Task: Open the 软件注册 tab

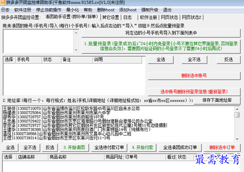Action: [148, 17]
